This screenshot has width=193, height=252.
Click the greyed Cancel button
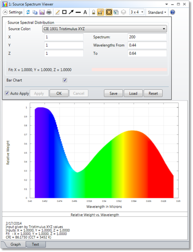coord(79,93)
